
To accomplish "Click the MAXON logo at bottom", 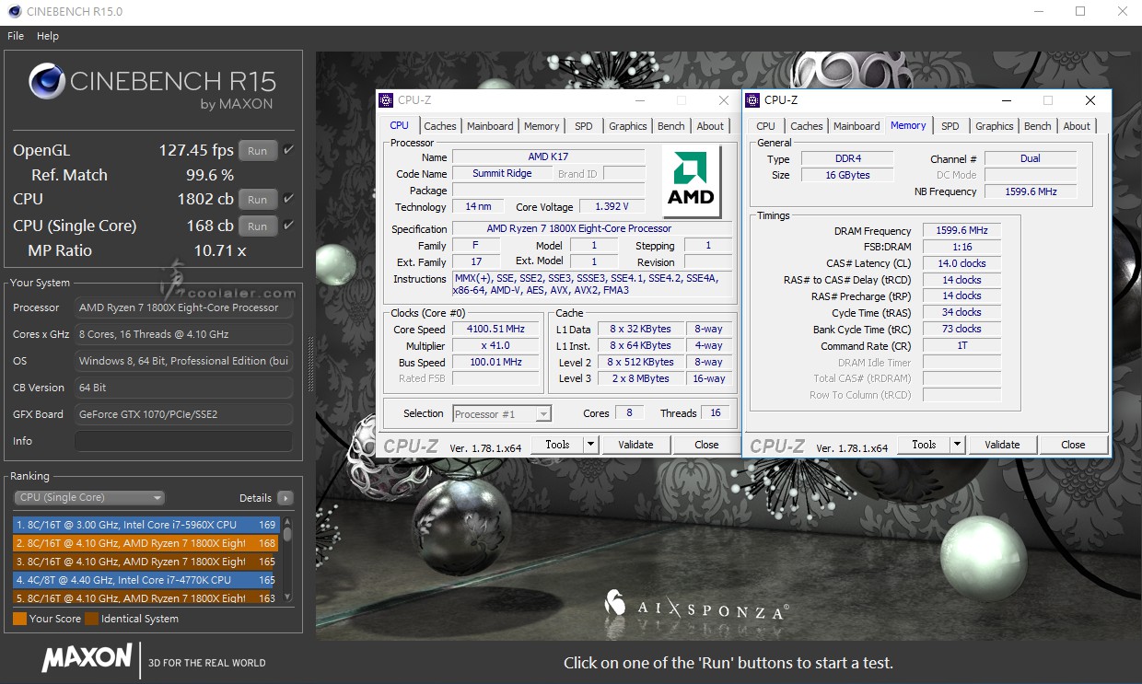I will coord(87,657).
